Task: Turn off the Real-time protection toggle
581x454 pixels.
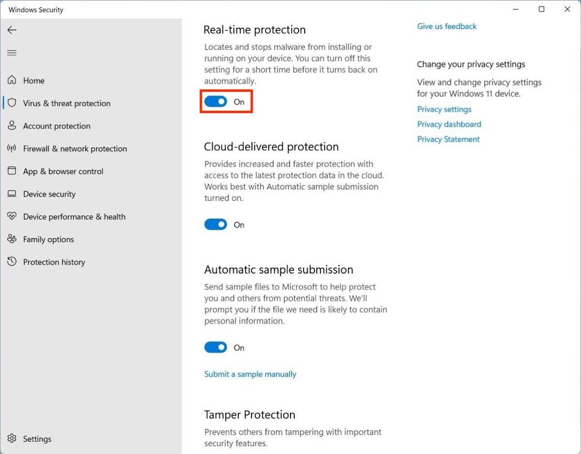Action: coord(216,102)
